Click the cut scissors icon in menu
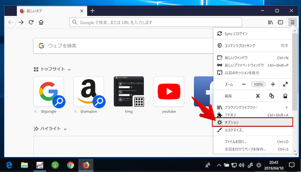Screen dimensions: 301x172 [258, 96]
